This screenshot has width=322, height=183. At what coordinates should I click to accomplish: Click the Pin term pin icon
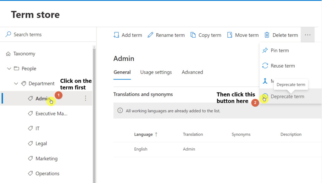pos(265,50)
